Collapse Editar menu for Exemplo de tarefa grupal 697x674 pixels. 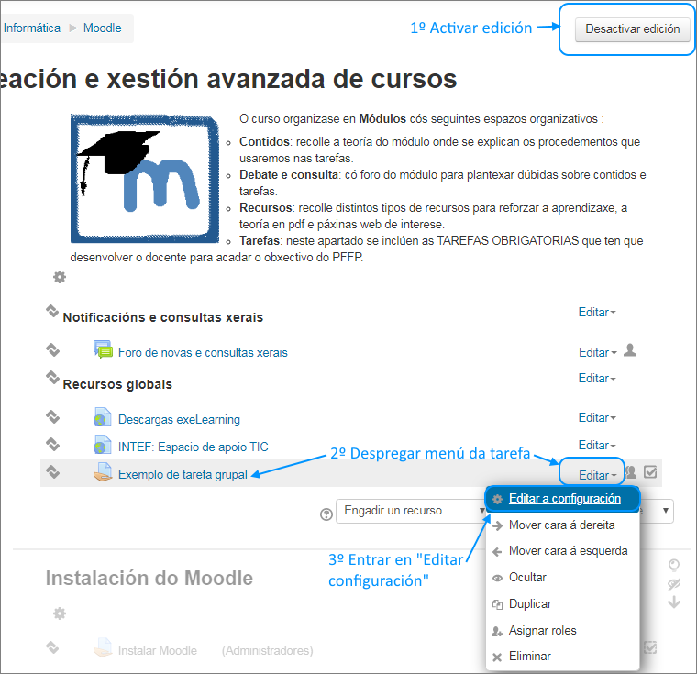pos(597,475)
